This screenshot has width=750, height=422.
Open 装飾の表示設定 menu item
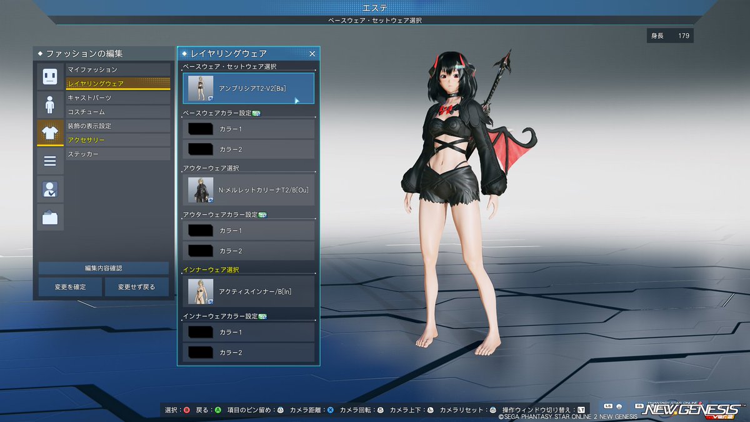pos(118,126)
